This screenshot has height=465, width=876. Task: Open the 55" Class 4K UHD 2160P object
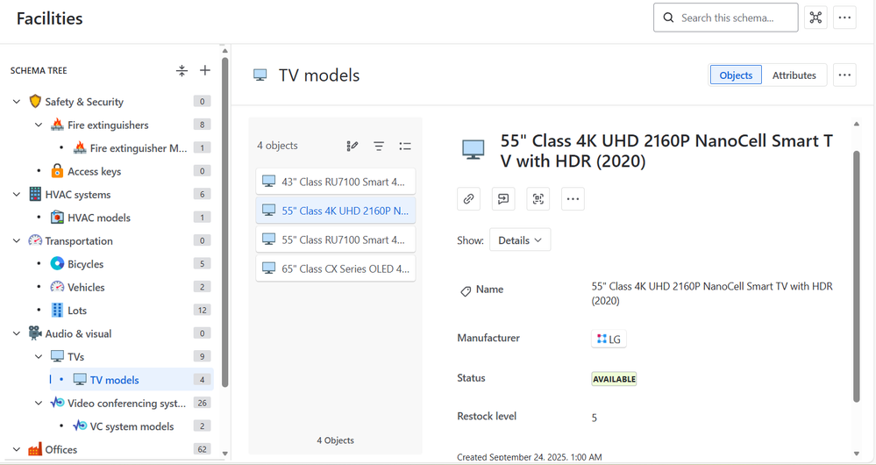(336, 211)
